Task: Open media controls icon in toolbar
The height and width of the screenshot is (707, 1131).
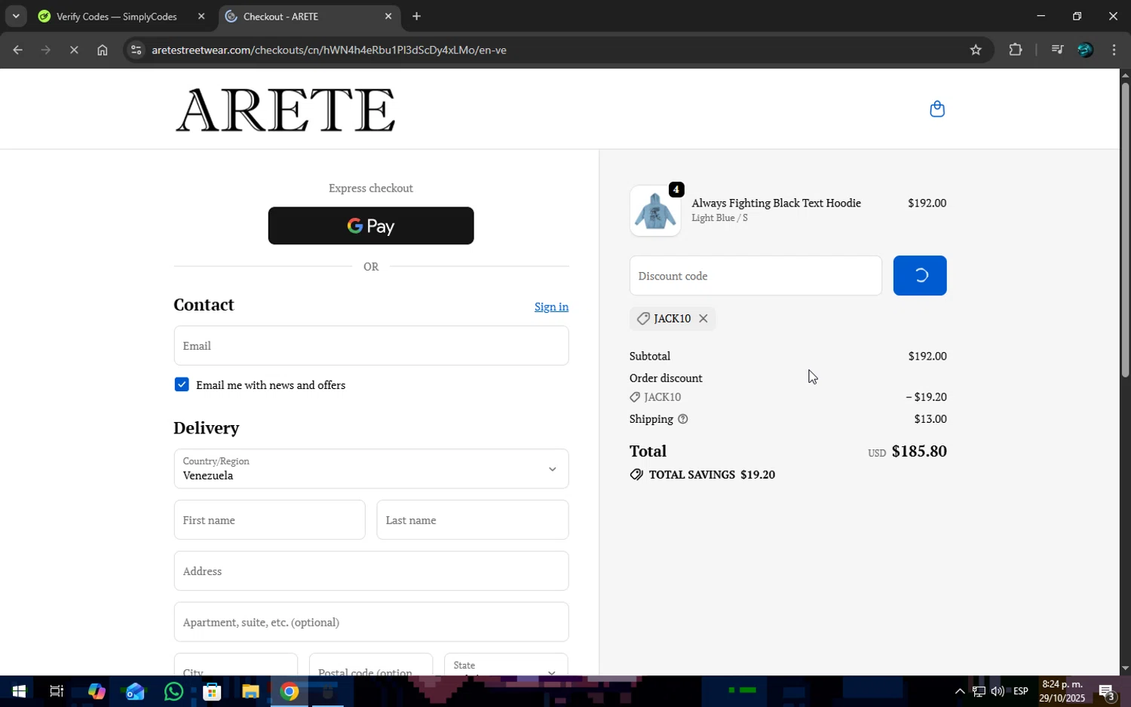Action: click(1057, 50)
